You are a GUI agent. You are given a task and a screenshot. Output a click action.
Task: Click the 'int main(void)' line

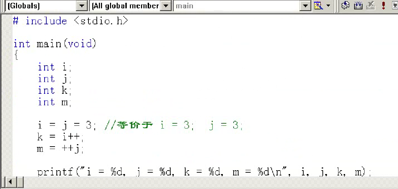pos(55,44)
